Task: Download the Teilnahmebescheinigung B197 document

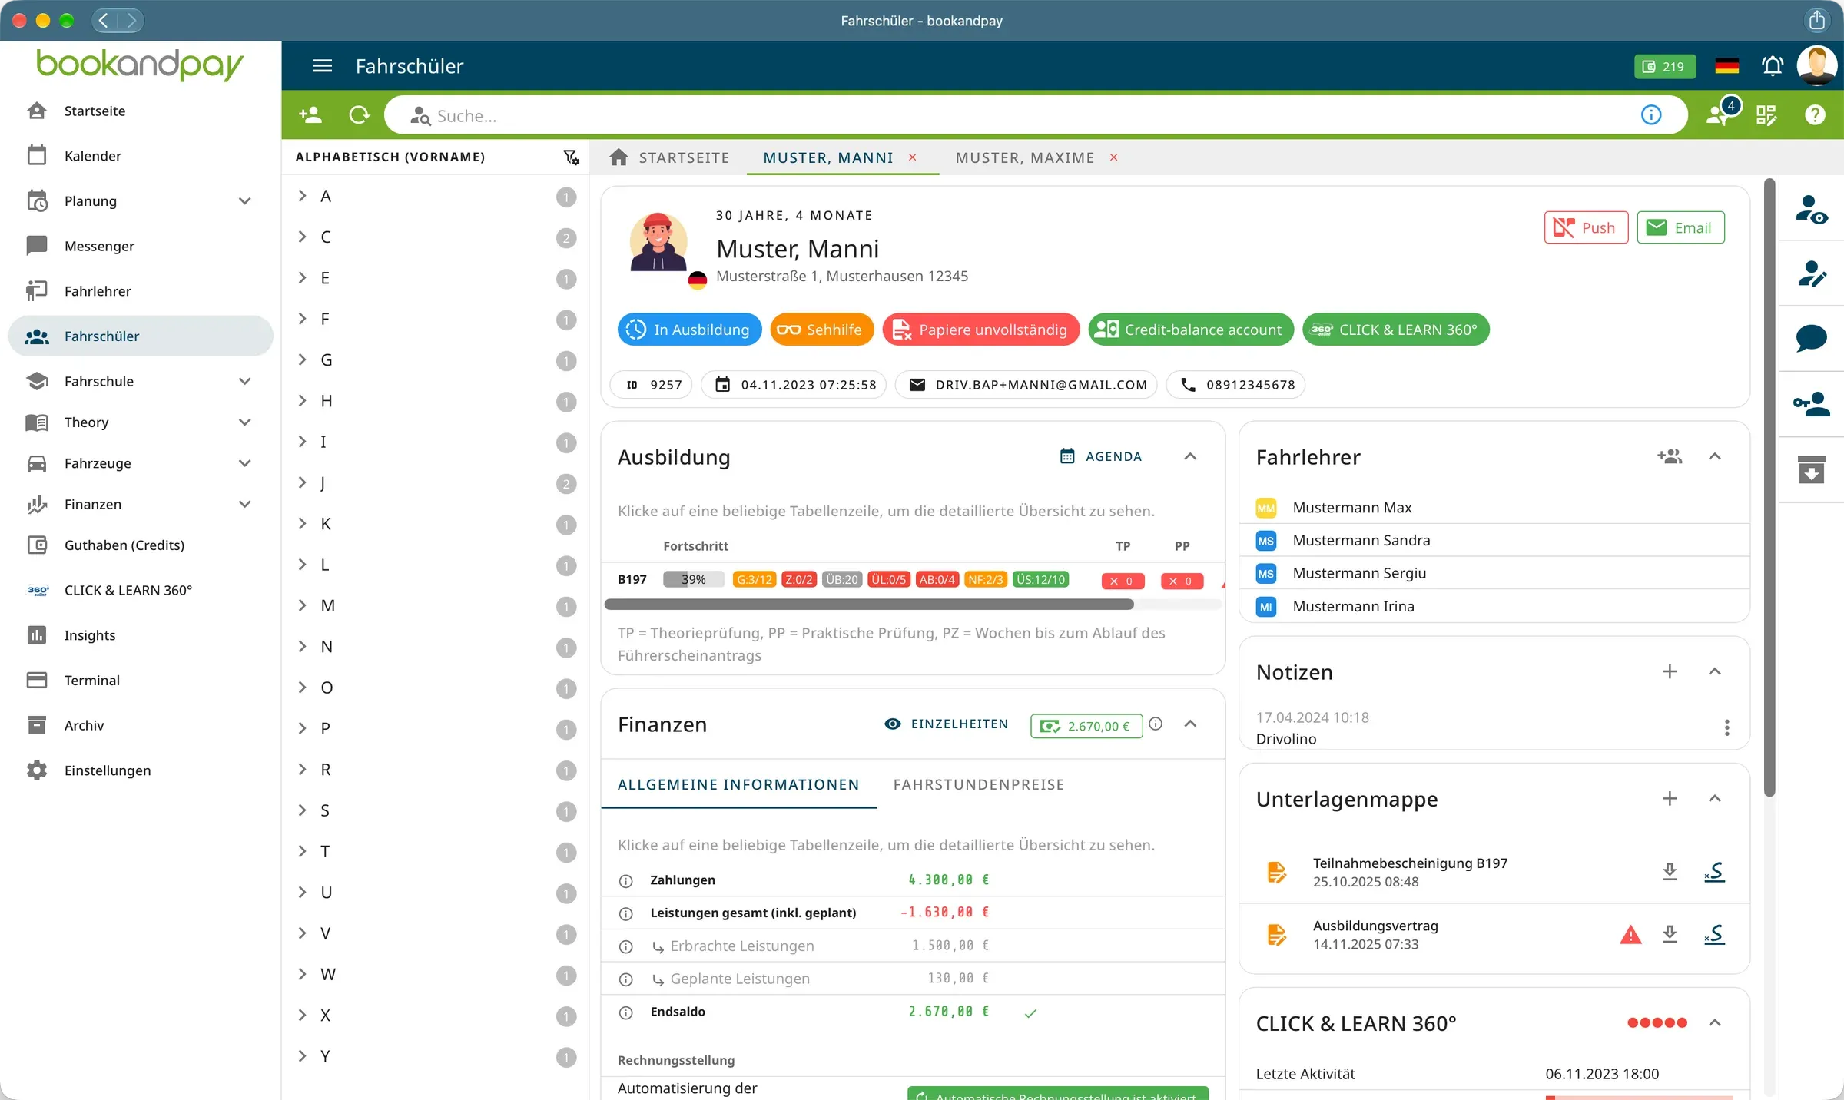Action: pyautogui.click(x=1670, y=871)
